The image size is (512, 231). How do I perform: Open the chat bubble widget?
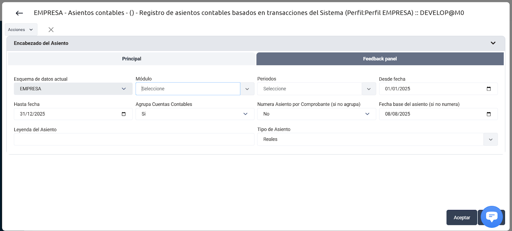point(492,217)
